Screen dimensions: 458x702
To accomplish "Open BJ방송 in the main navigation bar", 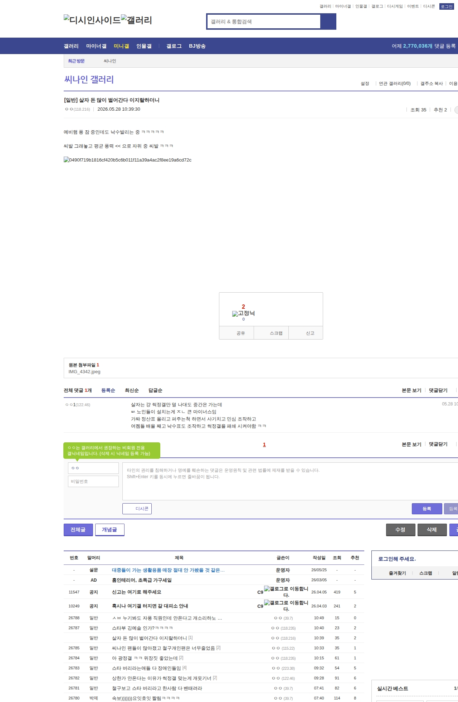I will pos(197,46).
